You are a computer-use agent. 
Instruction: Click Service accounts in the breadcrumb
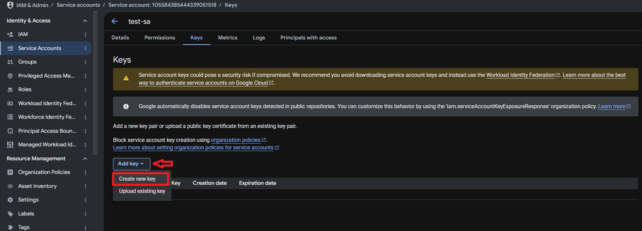click(78, 5)
